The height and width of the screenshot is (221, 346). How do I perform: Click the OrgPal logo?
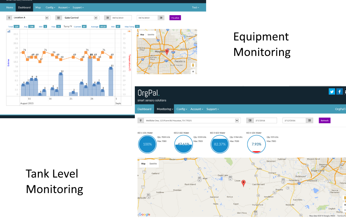[148, 93]
